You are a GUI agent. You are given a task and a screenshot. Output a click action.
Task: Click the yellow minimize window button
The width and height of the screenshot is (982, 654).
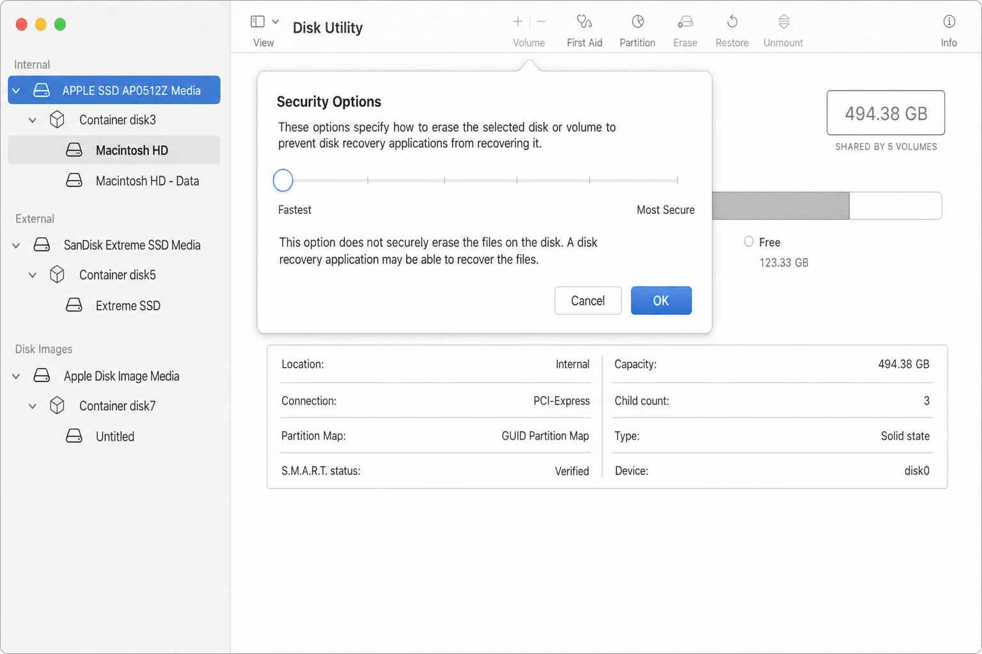(41, 24)
